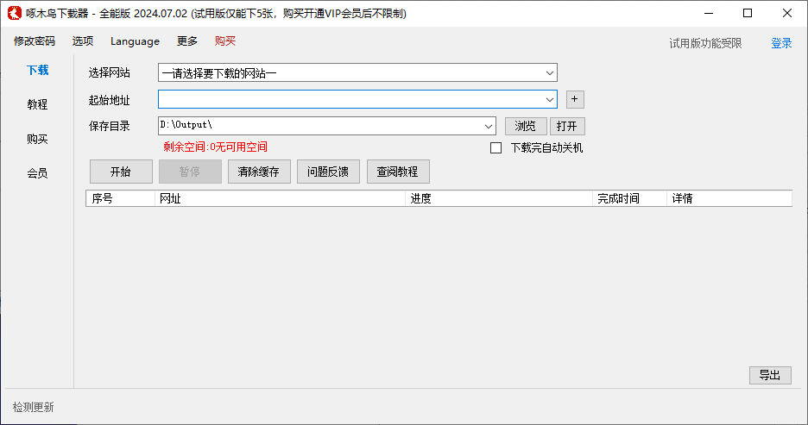Click the 详情 column header
This screenshot has height=425, width=808.
point(729,198)
